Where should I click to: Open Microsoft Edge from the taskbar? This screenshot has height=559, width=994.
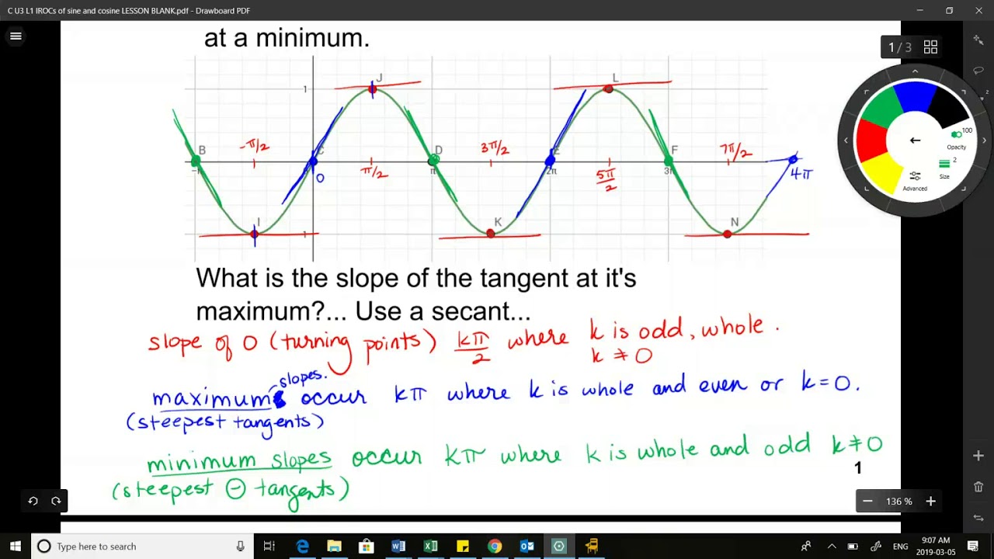(302, 546)
